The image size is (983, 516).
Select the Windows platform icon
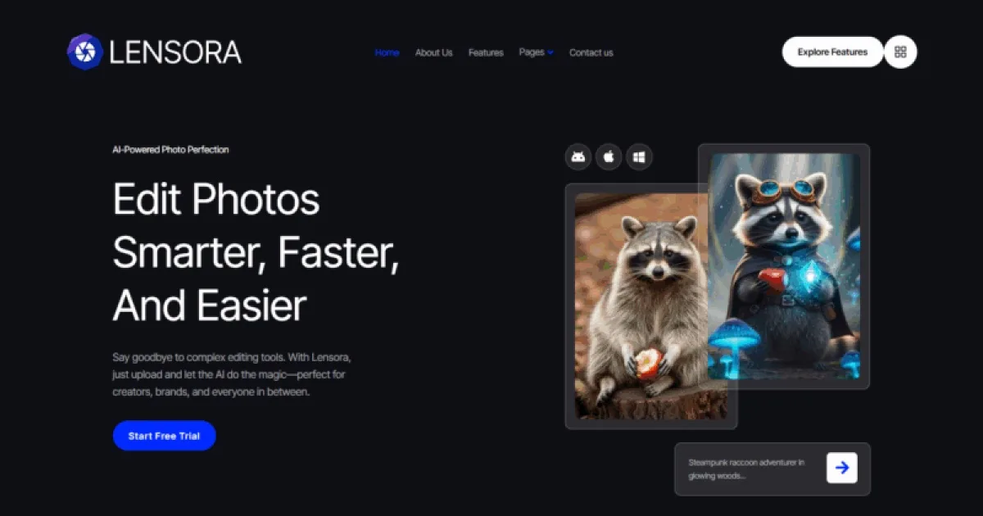point(639,156)
